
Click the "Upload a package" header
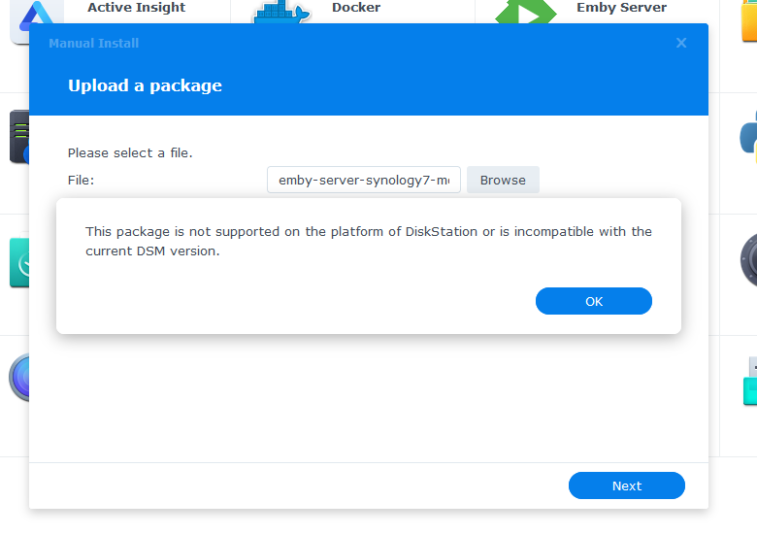(x=145, y=85)
